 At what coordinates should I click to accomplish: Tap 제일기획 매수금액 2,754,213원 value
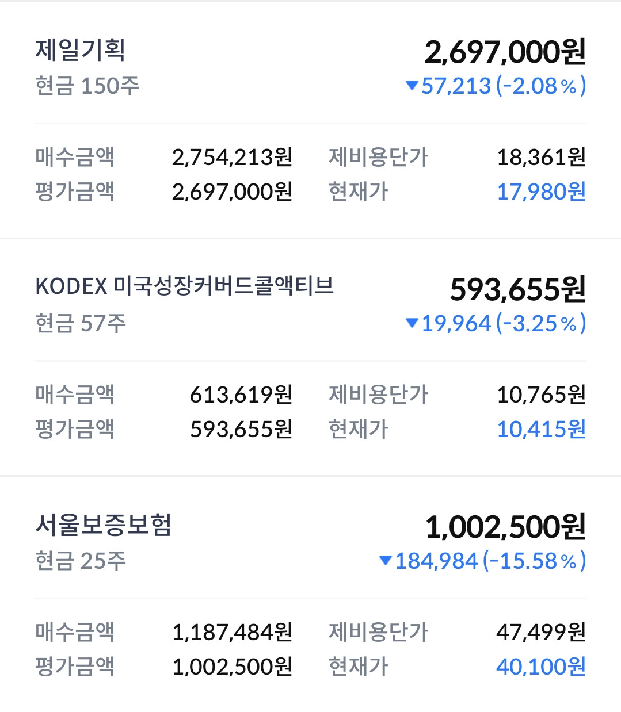233,157
